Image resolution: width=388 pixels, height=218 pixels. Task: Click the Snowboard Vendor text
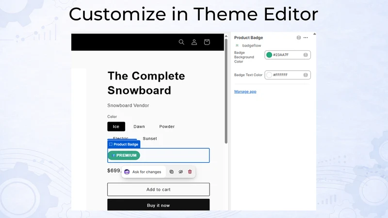pos(128,105)
